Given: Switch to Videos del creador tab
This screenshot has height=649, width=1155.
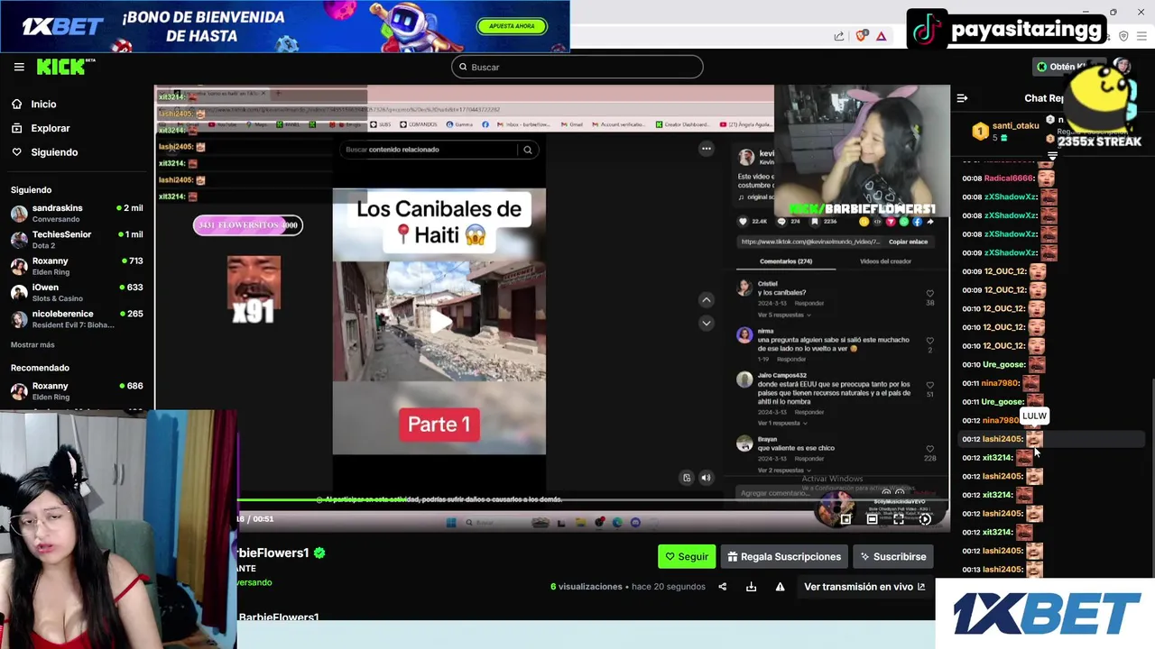Looking at the screenshot, I should 885,261.
